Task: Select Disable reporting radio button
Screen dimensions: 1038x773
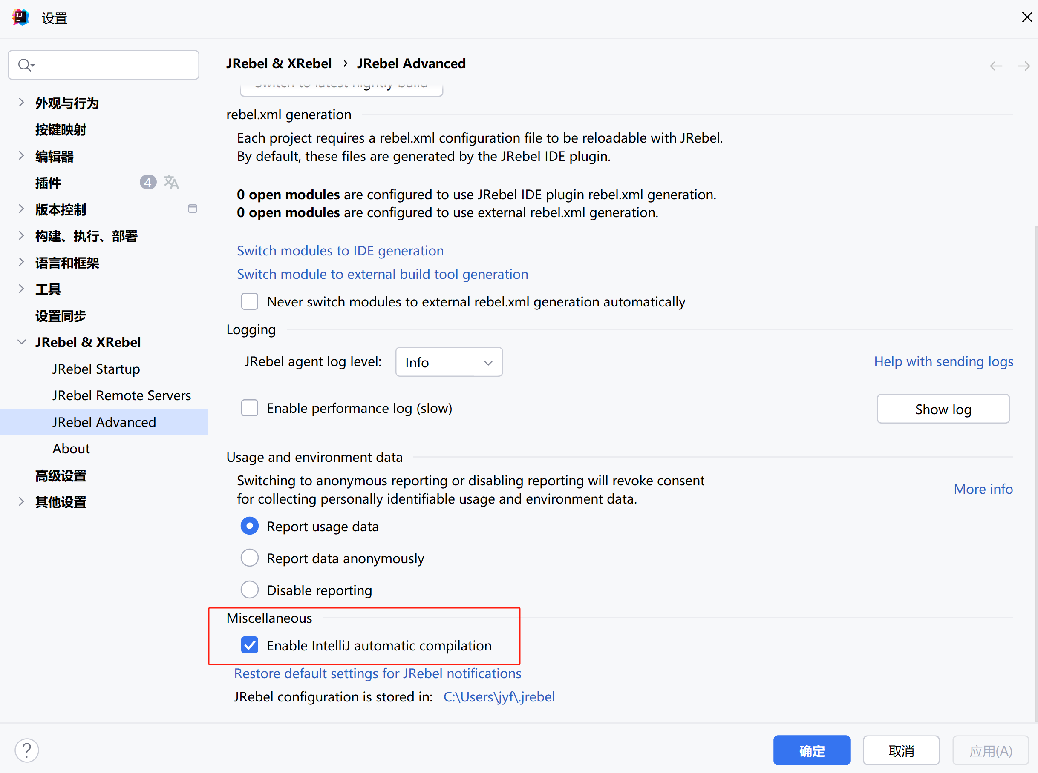Action: pyautogui.click(x=250, y=590)
